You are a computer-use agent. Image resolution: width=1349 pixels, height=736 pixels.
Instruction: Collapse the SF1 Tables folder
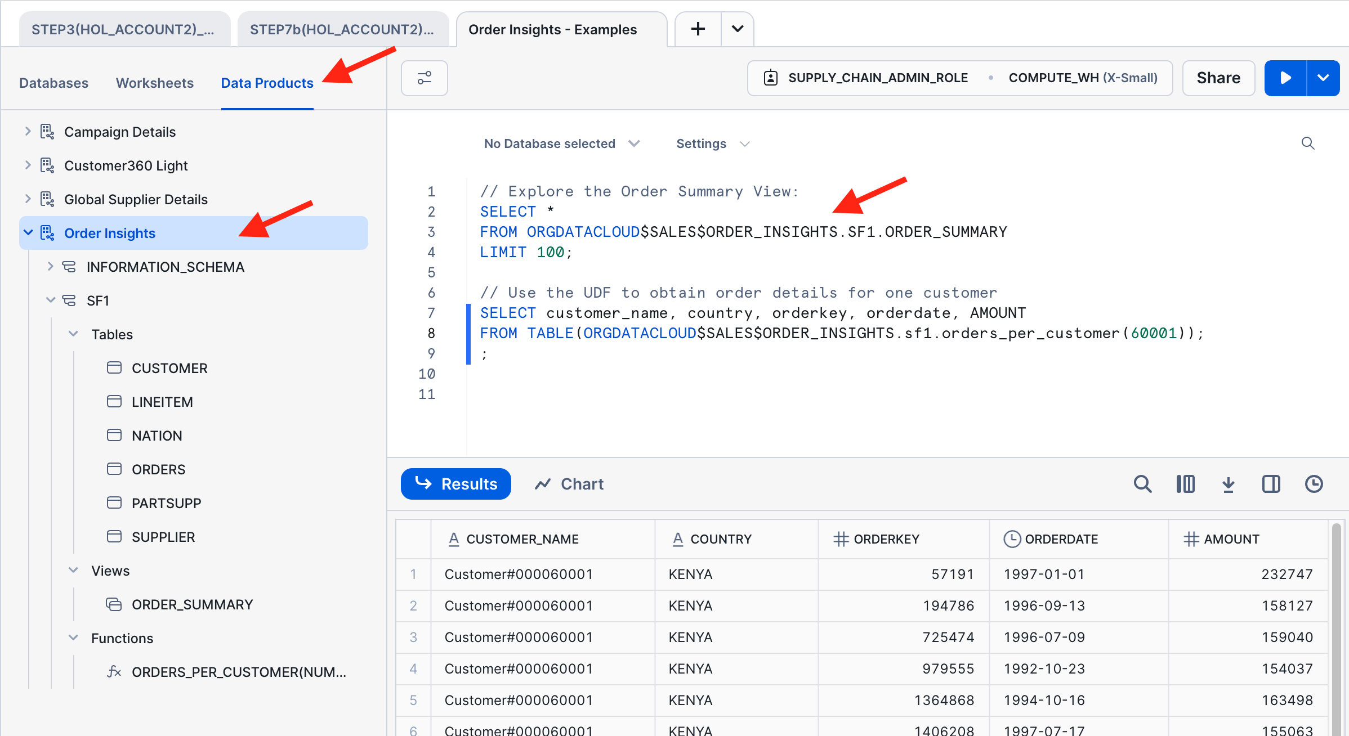coord(73,334)
